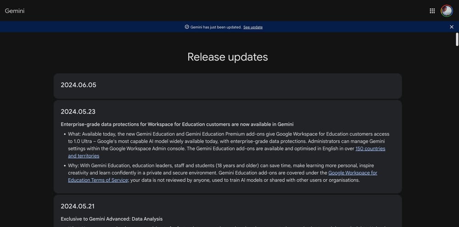The image size is (459, 227).
Task: Click the 'Release updates' page title
Action: [x=228, y=57]
